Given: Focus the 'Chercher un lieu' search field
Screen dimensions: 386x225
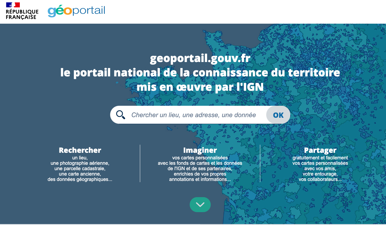Looking at the screenshot, I should point(194,115).
